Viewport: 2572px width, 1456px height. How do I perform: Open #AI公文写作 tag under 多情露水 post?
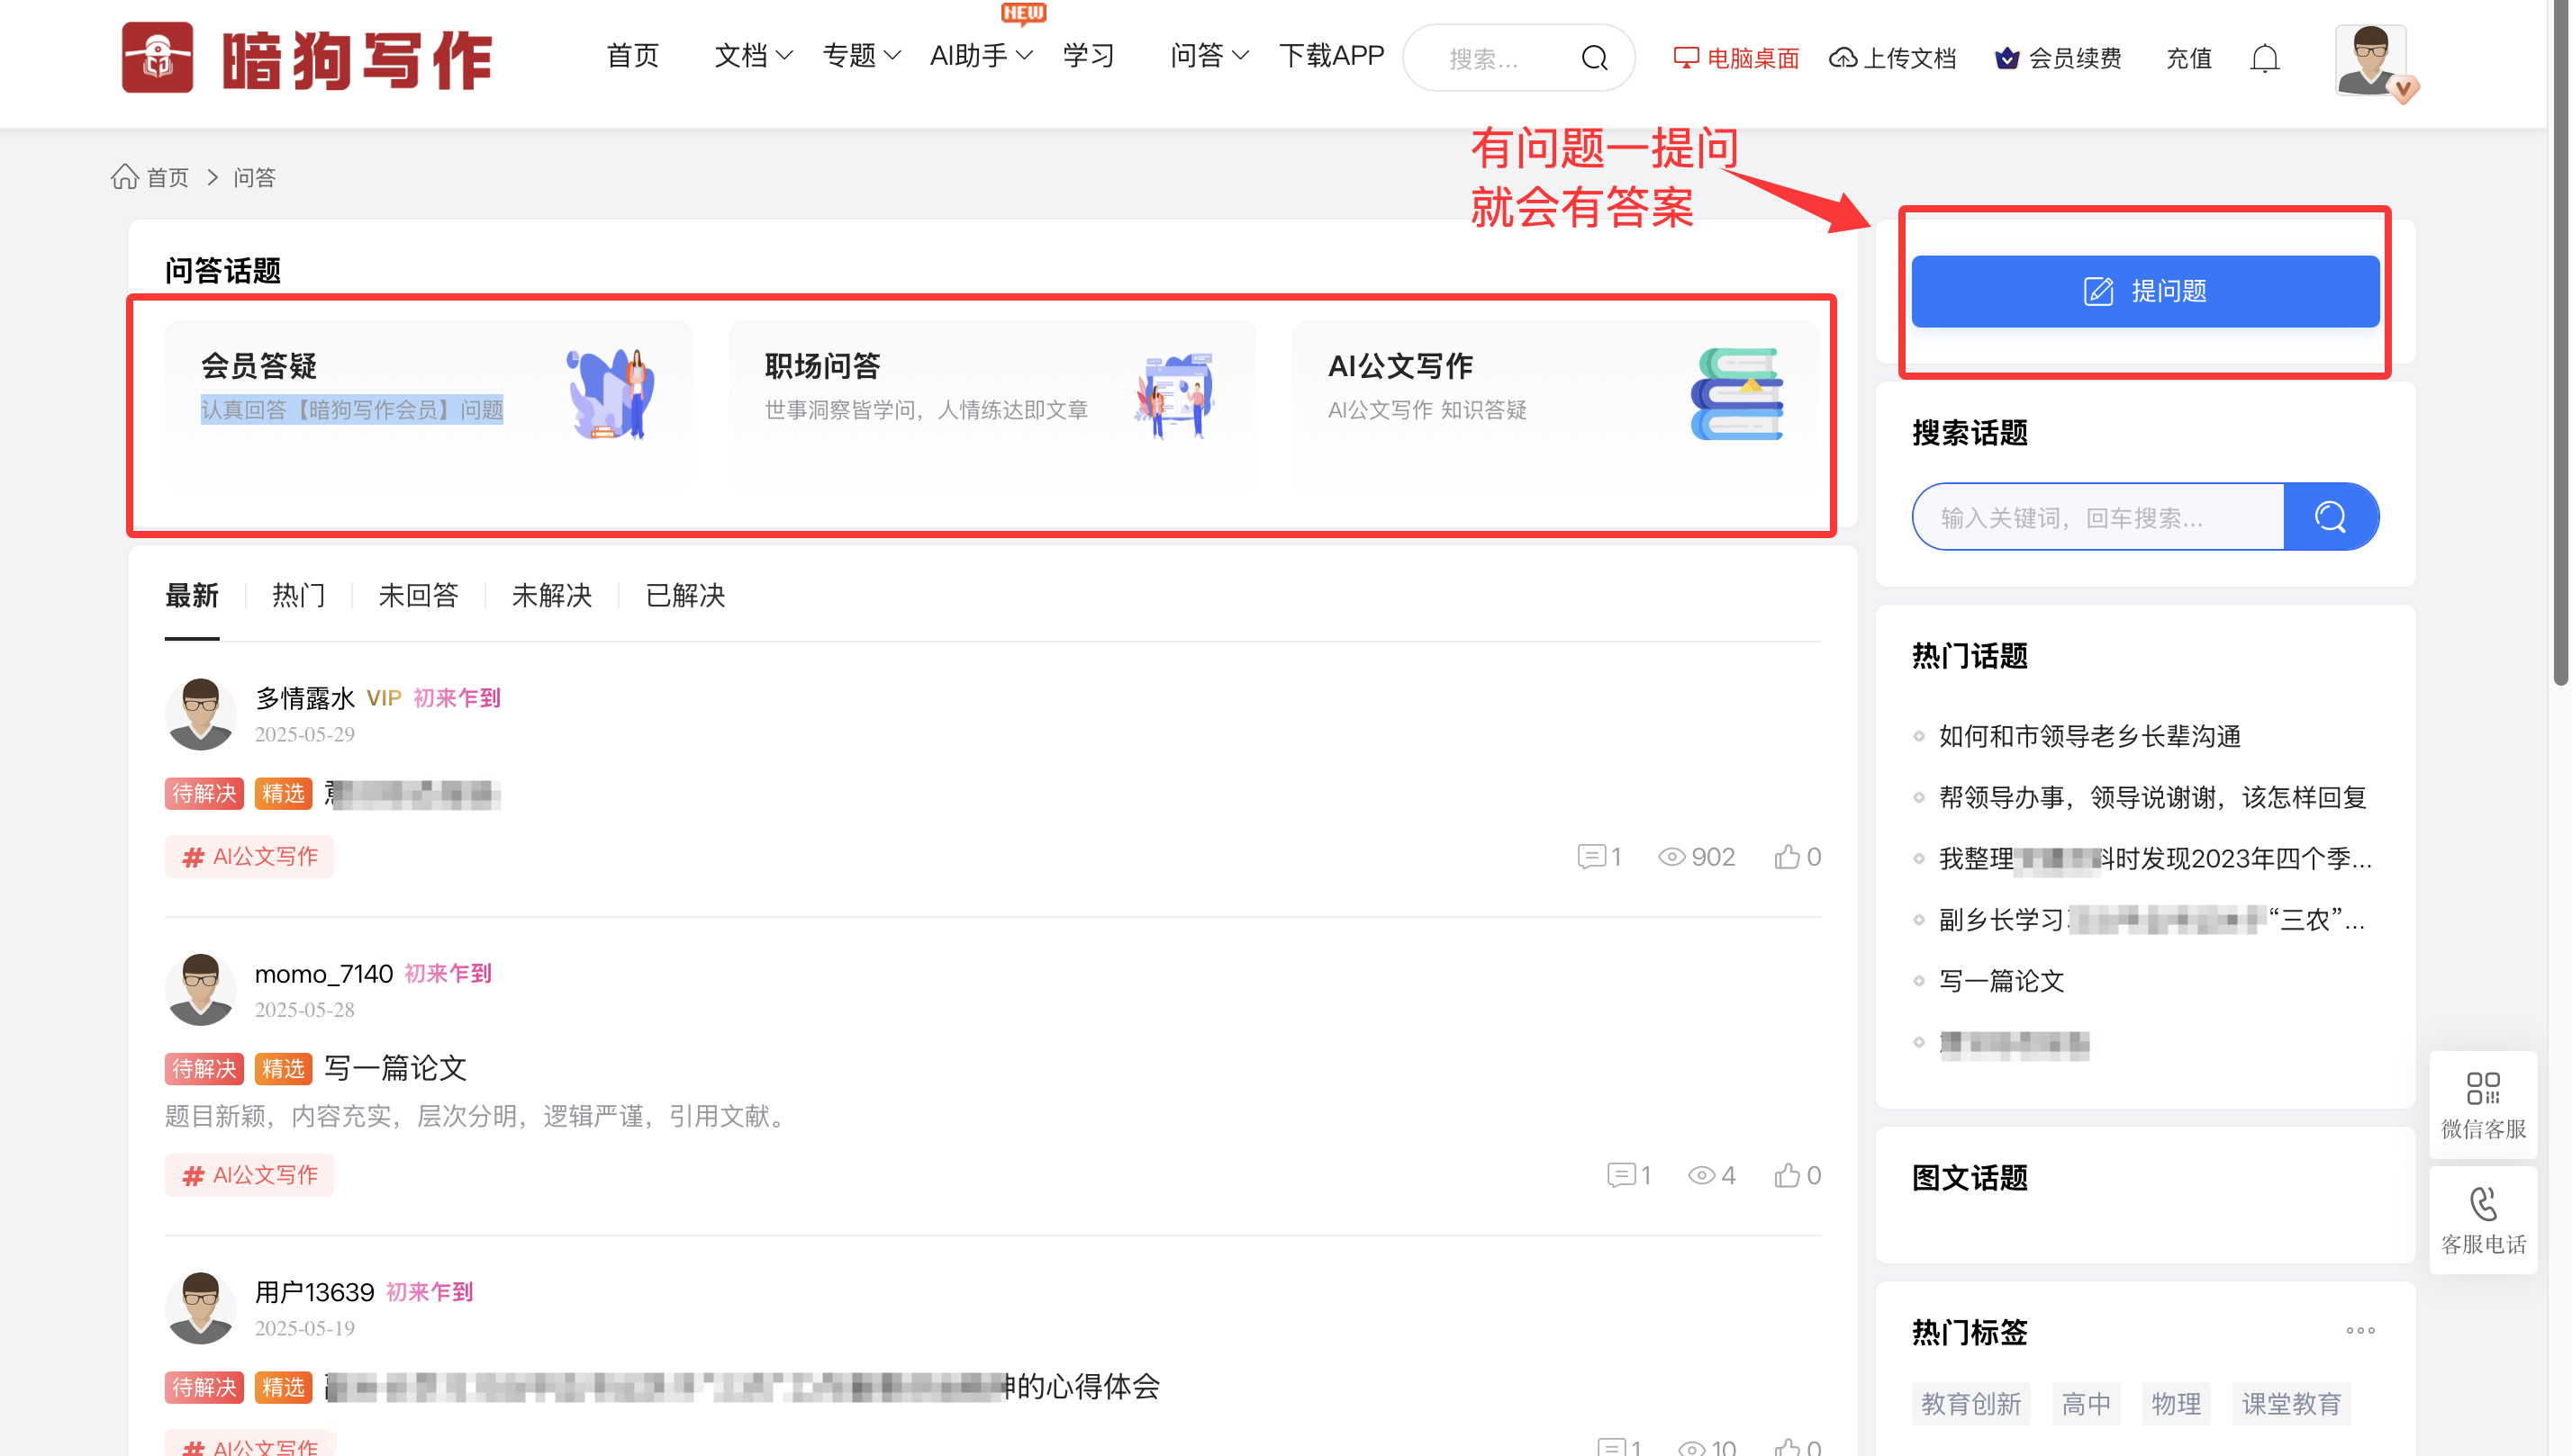click(249, 857)
